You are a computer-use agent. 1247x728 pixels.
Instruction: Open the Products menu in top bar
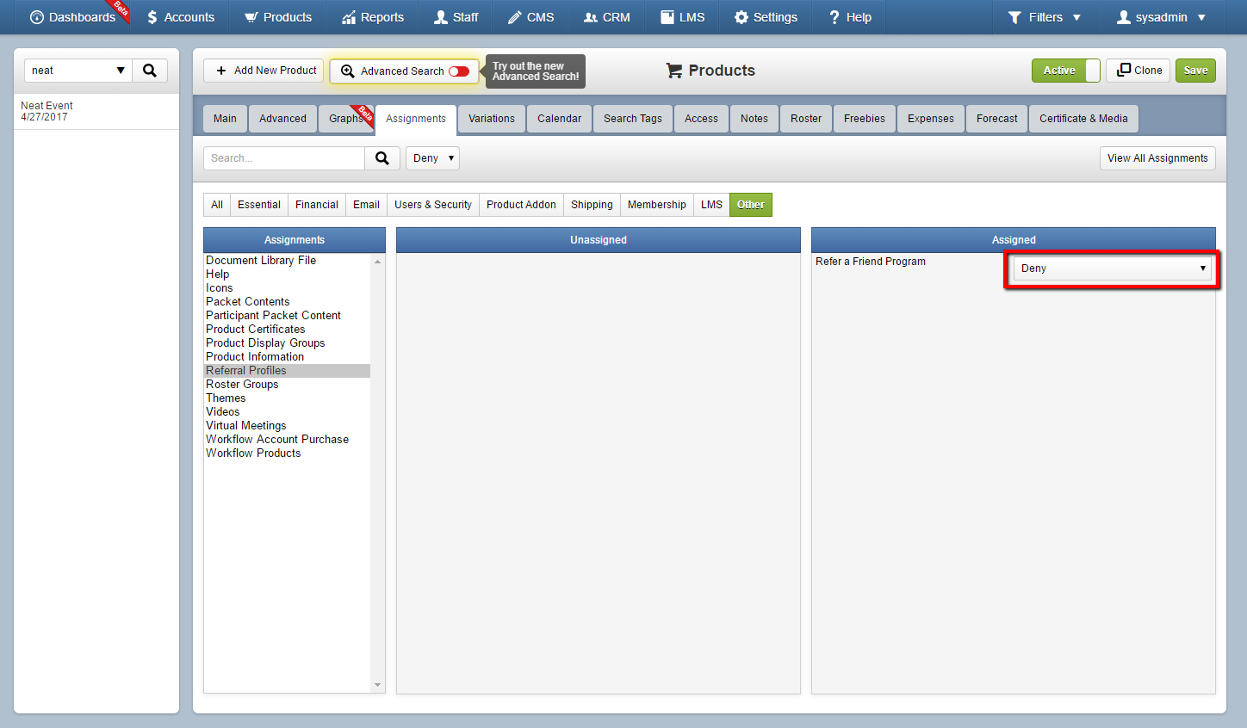[x=278, y=17]
